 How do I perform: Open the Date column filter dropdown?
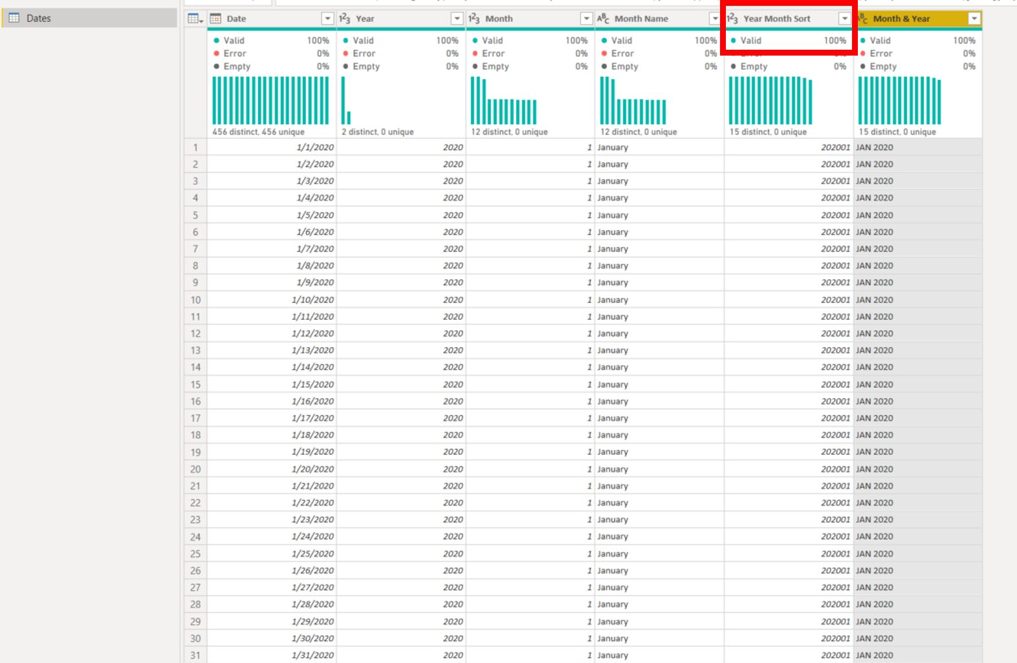(327, 19)
